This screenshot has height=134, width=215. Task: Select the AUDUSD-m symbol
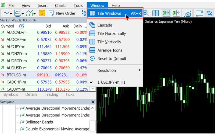17,68
